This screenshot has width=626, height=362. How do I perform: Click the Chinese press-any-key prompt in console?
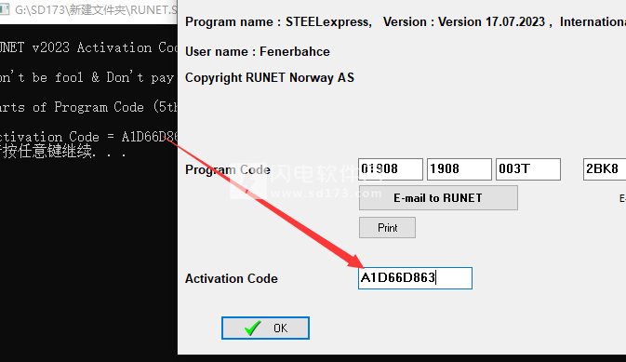tap(63, 152)
